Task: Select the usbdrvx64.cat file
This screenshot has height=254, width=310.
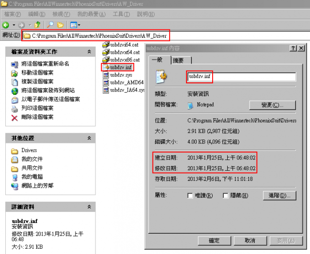Action: 121,52
